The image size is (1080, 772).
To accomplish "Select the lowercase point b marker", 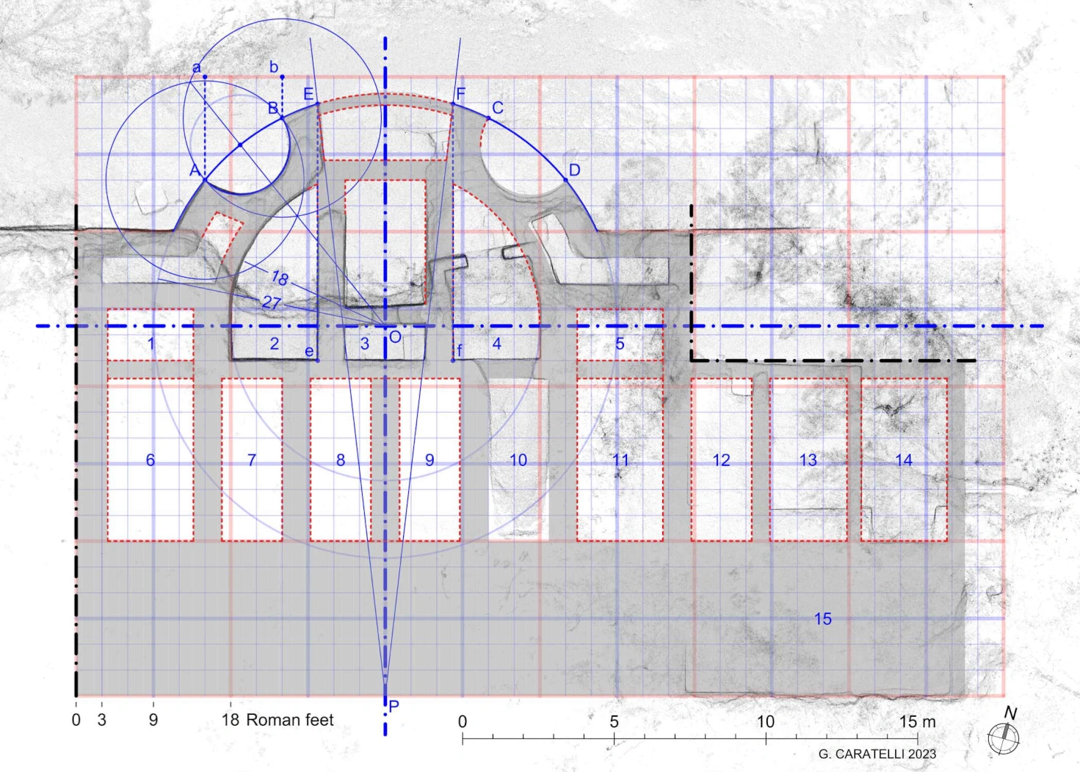I will pos(282,77).
